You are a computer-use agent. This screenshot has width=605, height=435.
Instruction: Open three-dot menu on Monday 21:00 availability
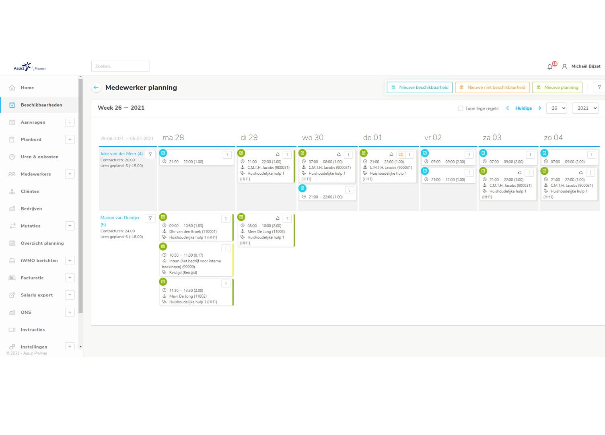227,155
